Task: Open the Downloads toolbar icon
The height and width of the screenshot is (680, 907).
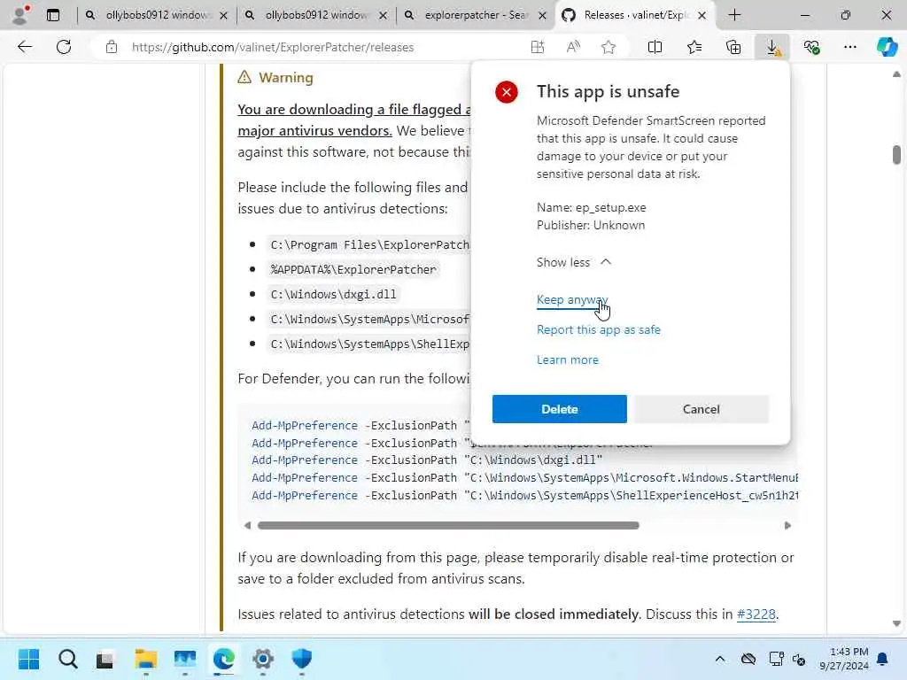Action: [772, 47]
